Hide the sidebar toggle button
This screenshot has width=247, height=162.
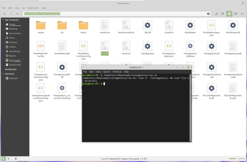(16, 159)
